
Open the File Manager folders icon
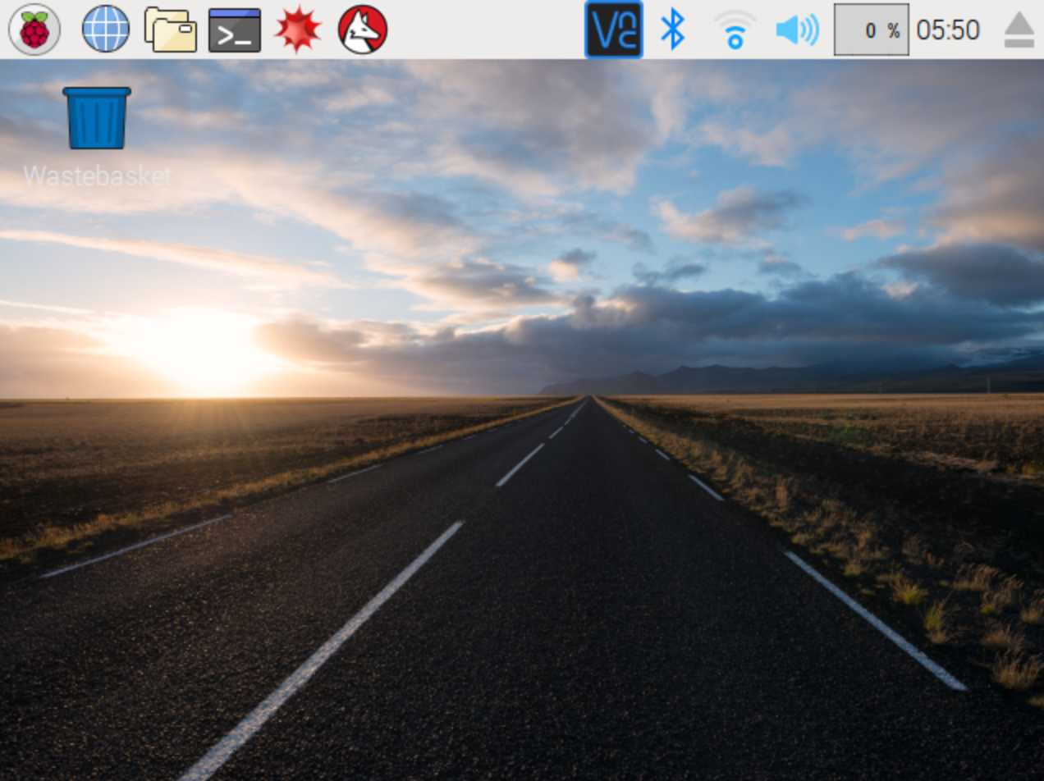pyautogui.click(x=170, y=30)
